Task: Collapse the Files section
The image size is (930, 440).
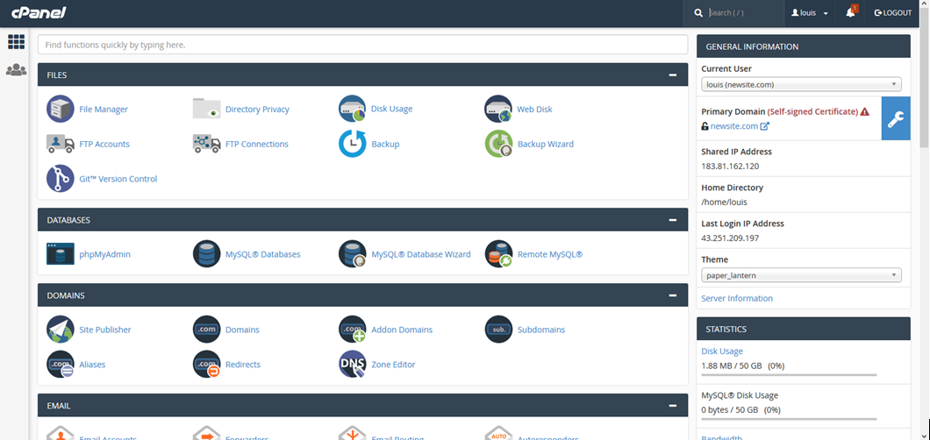Action: coord(673,75)
